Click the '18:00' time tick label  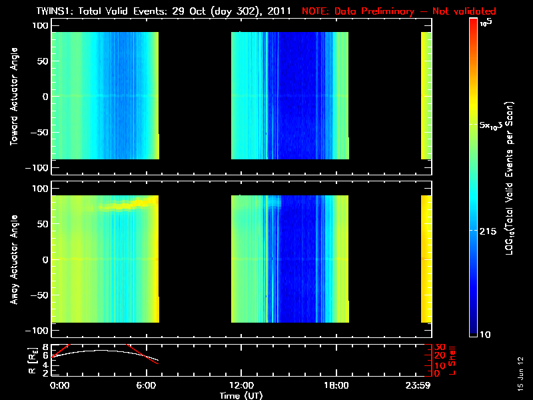click(336, 385)
